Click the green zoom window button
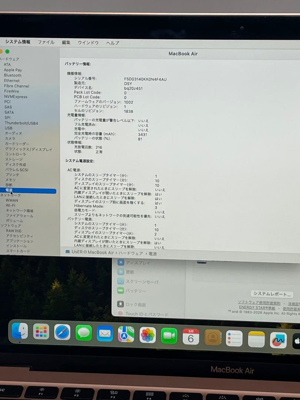The height and width of the screenshot is (400, 300). coord(7,51)
